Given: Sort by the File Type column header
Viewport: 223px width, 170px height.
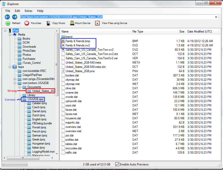Looking at the screenshot, I should (x=147, y=32).
